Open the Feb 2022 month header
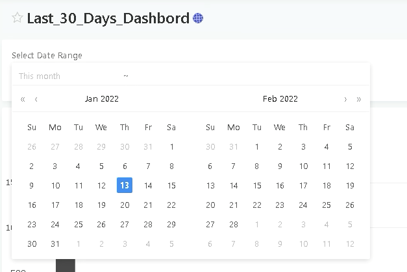 [280, 98]
